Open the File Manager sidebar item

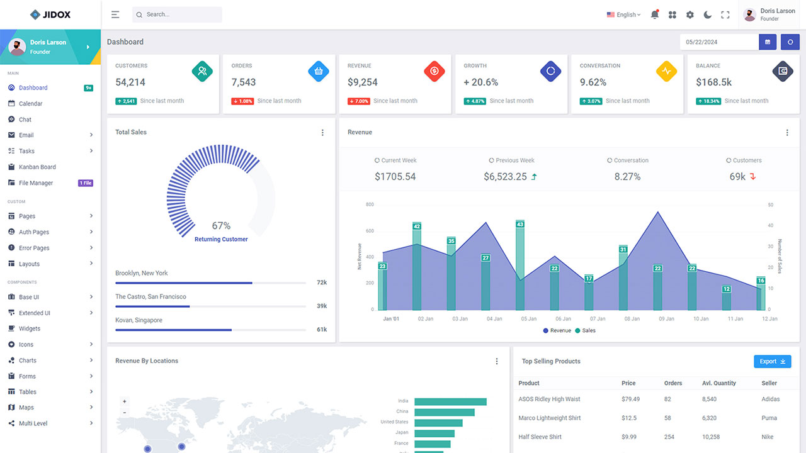[x=50, y=183]
